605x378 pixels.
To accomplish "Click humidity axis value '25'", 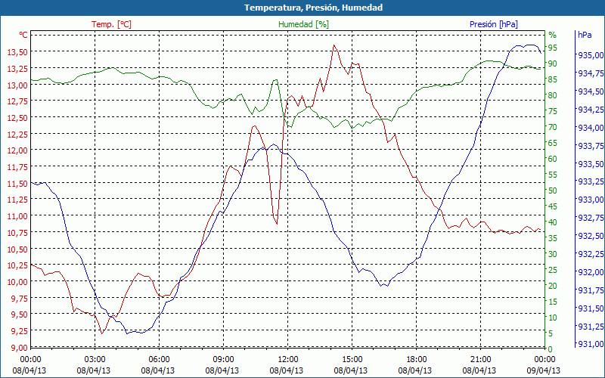I will tap(553, 270).
